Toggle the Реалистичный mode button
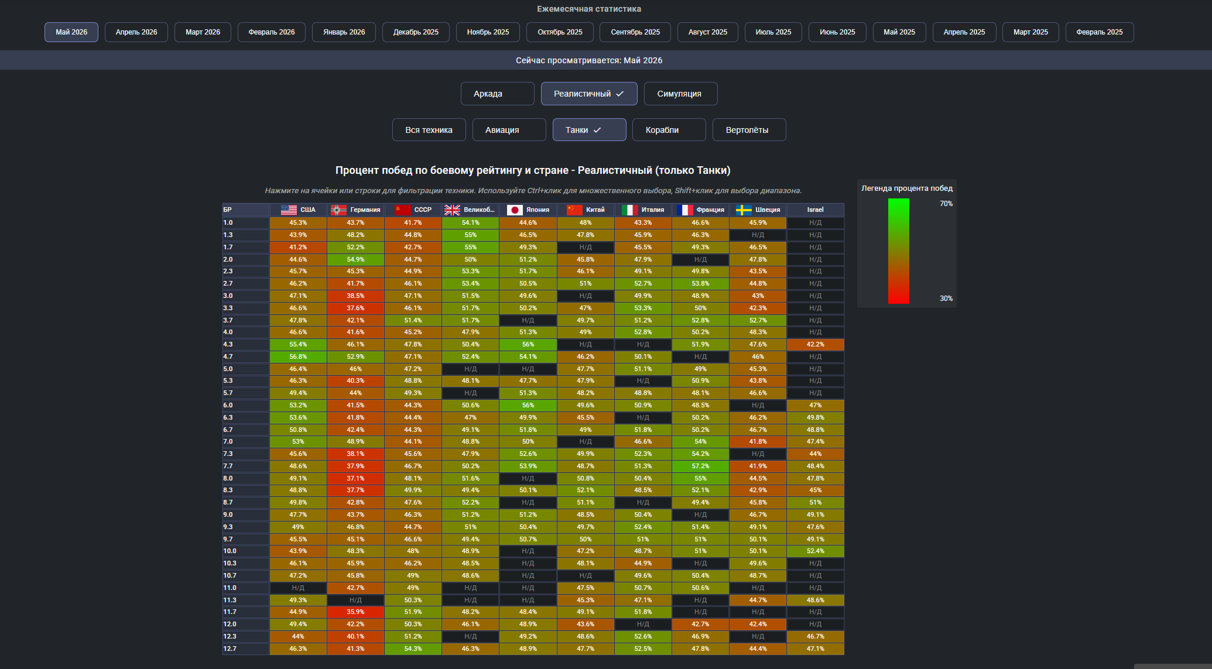 (589, 94)
